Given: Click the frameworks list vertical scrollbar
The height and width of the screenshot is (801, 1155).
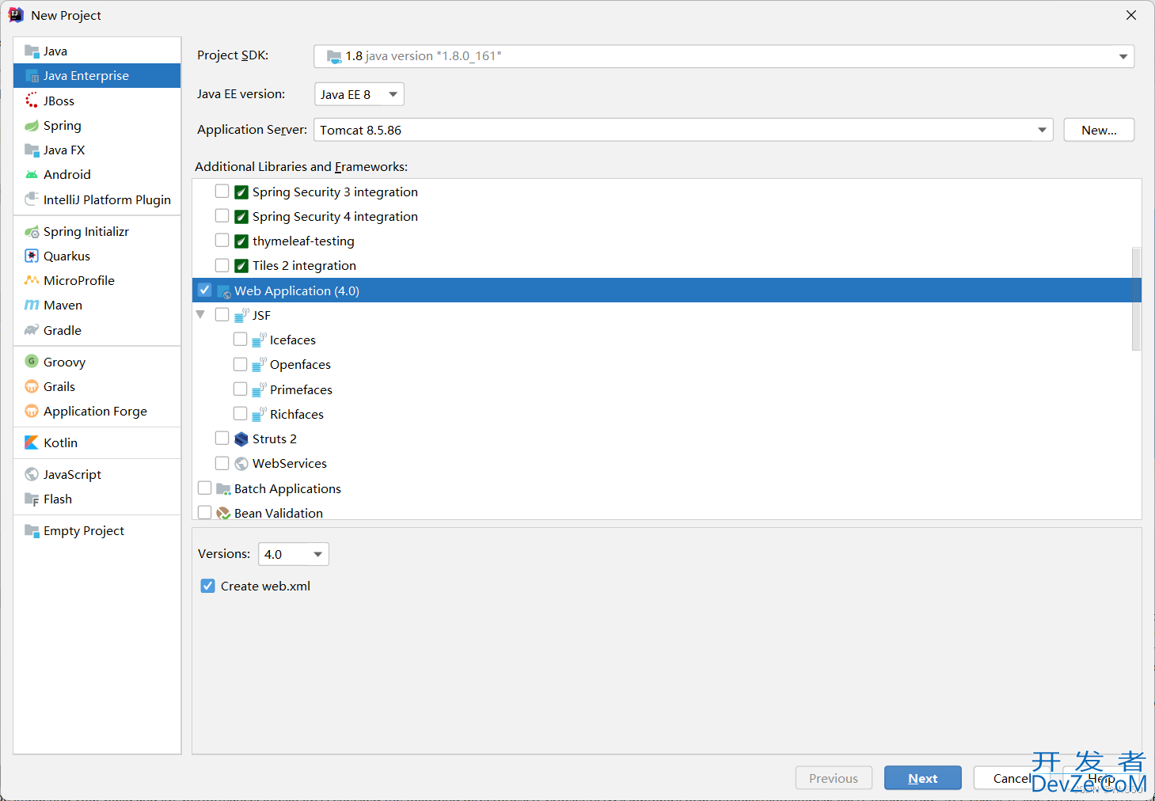Looking at the screenshot, I should coord(1137,299).
